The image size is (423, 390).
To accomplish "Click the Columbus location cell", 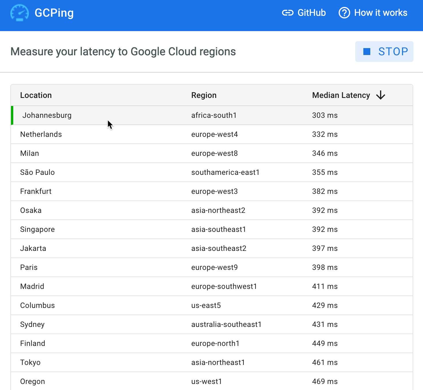I will [37, 305].
